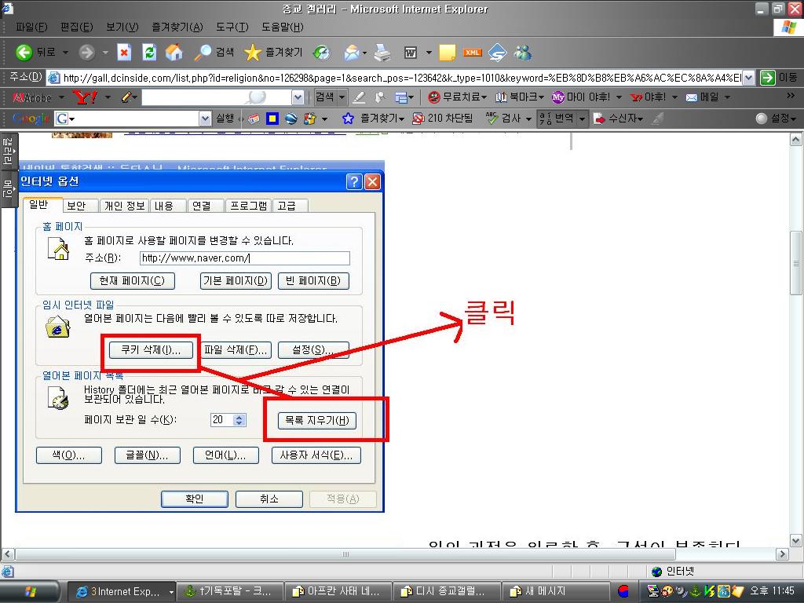
Task: Show more Yahoo toolbar items with chevron
Action: click(790, 96)
